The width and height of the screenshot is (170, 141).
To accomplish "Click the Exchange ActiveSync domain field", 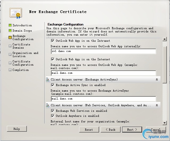I will pos(103,99).
